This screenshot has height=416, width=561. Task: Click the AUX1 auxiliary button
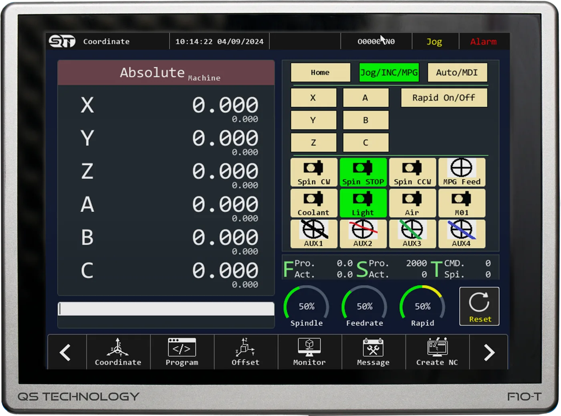[314, 234]
